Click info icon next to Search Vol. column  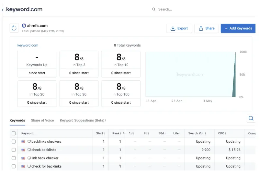click(x=205, y=133)
